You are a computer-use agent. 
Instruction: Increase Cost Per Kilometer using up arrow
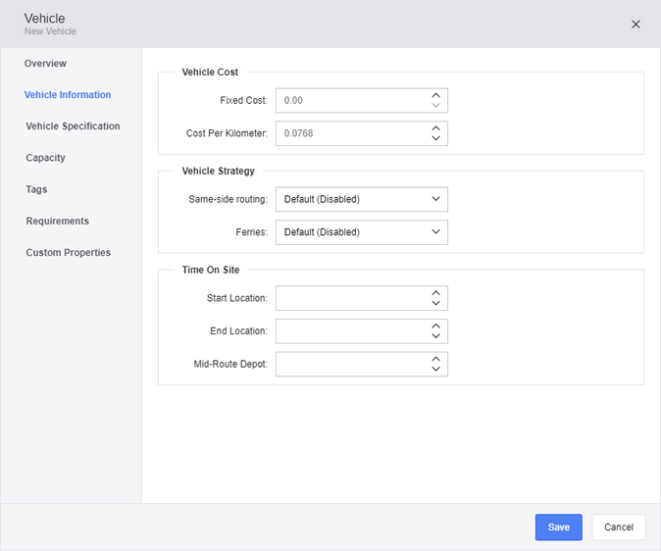pyautogui.click(x=435, y=128)
